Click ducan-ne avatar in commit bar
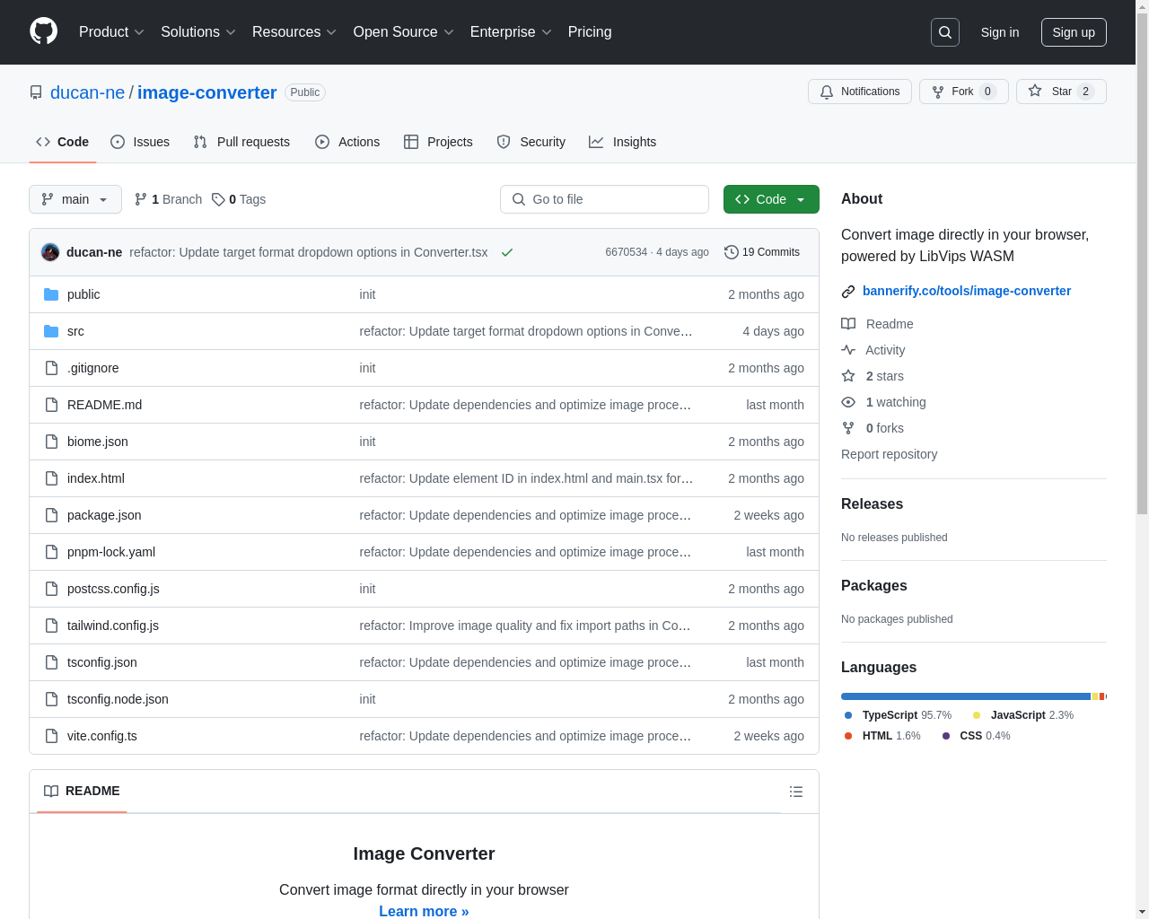Screen dimensions: 1149x919 click(x=50, y=252)
